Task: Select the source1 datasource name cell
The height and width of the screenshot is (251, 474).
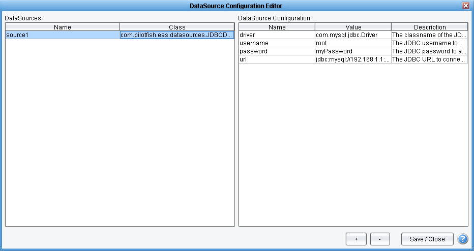Action: [x=63, y=35]
